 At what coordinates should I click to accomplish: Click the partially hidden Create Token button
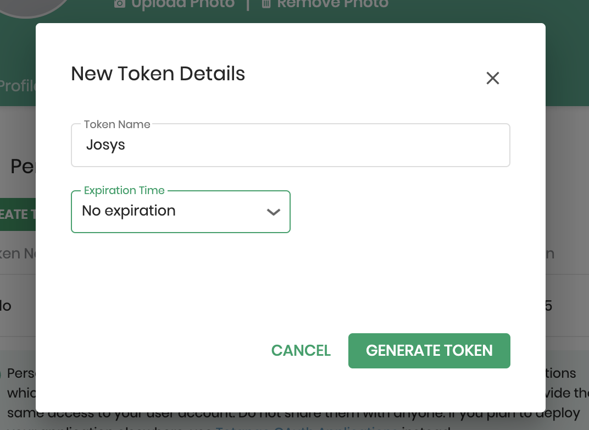tap(16, 214)
